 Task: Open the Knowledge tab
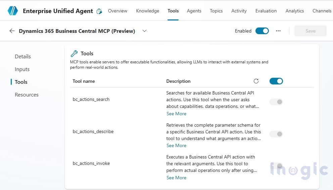tap(148, 11)
